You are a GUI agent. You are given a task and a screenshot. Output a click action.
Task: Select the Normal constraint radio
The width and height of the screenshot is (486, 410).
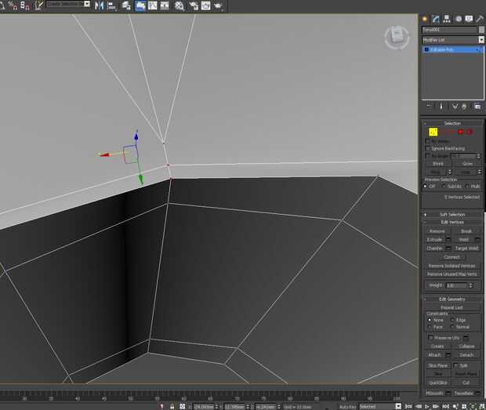pyautogui.click(x=453, y=327)
